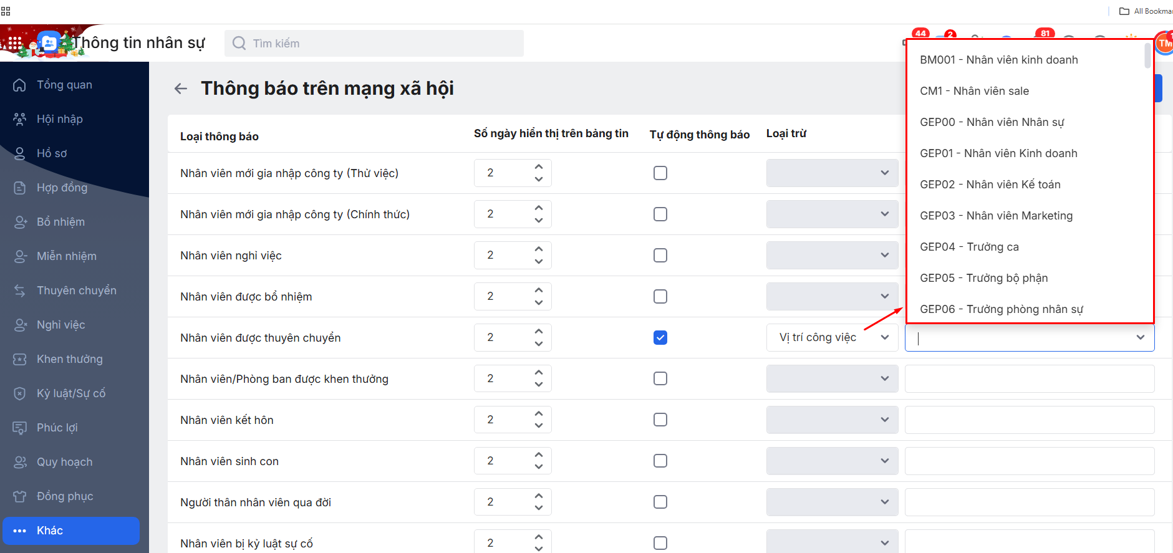Click the Hợp đồng document icon
The width and height of the screenshot is (1173, 553).
[20, 188]
